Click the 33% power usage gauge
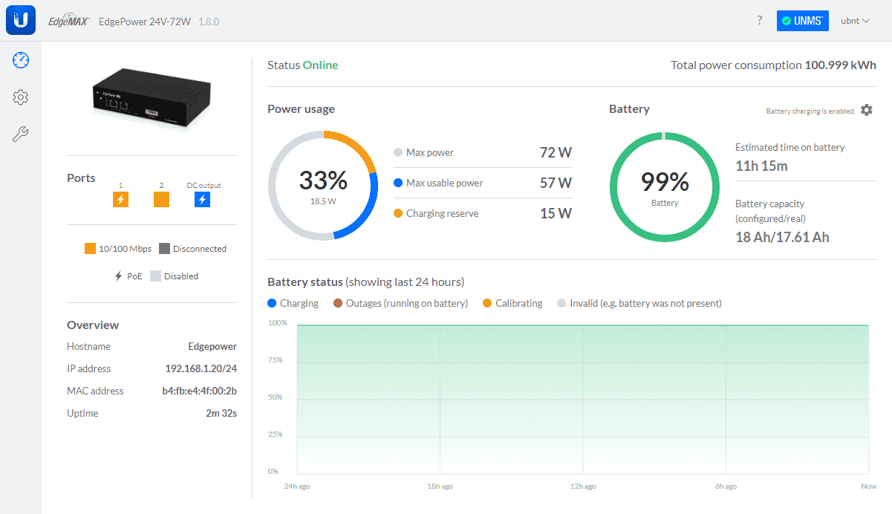 coord(323,186)
